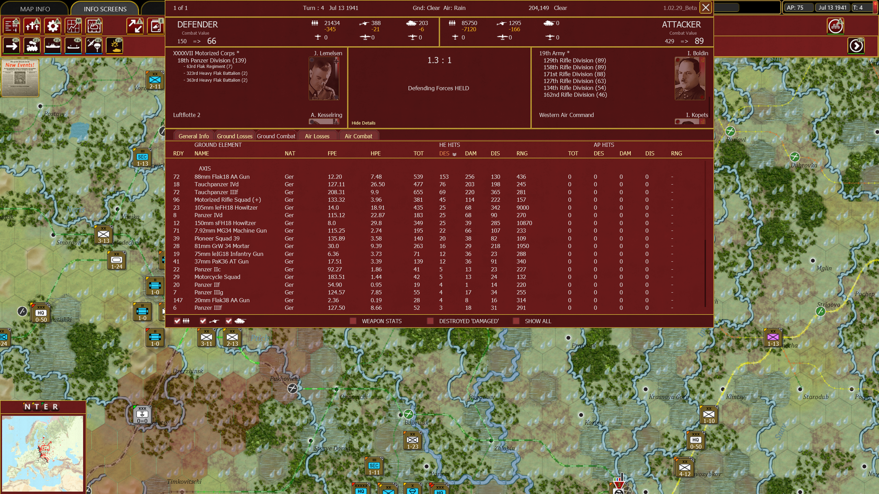Toggle the tank (AFV) filter checkbox
The width and height of the screenshot is (879, 494).
pos(229,321)
